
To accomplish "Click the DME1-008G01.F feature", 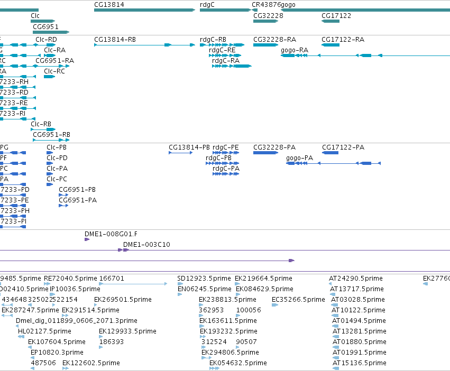I will [87, 239].
